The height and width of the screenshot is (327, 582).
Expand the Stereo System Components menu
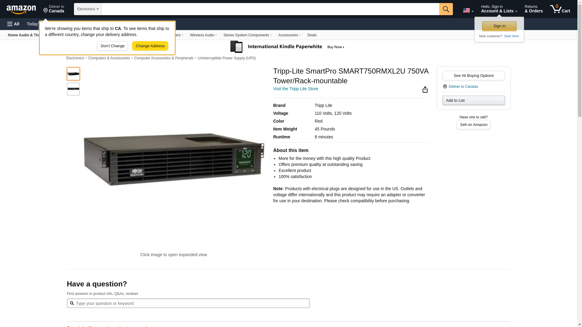(x=247, y=35)
